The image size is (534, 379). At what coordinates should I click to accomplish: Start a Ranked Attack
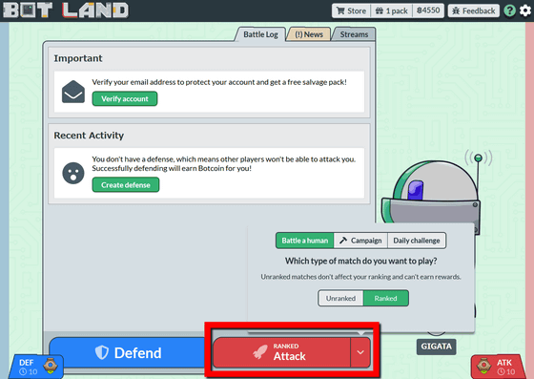pos(281,352)
